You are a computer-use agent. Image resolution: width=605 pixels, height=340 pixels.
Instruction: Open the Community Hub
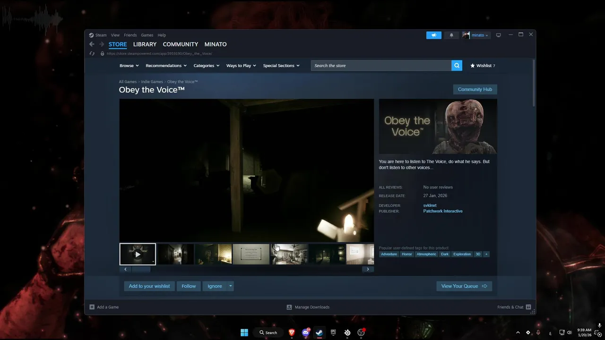click(475, 89)
